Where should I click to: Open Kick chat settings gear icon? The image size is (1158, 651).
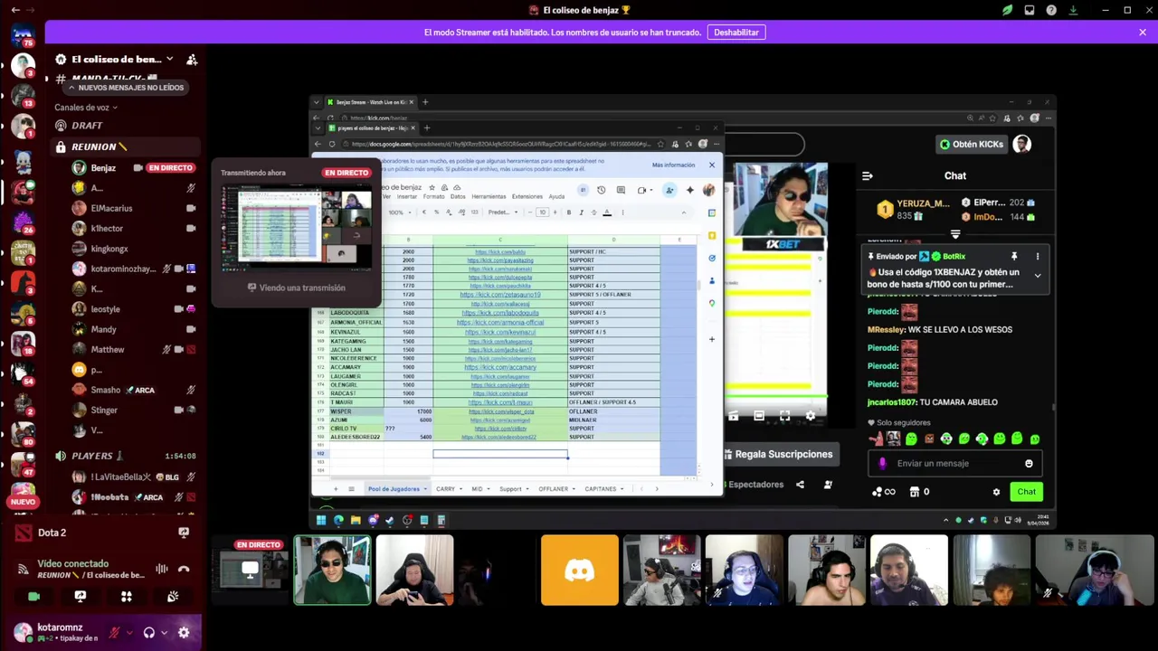(x=996, y=492)
